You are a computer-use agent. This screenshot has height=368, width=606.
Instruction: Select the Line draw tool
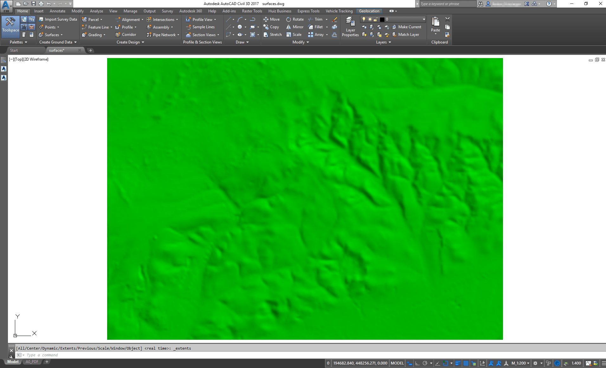[228, 19]
